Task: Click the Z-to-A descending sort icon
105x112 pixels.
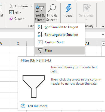Action: click(40, 34)
